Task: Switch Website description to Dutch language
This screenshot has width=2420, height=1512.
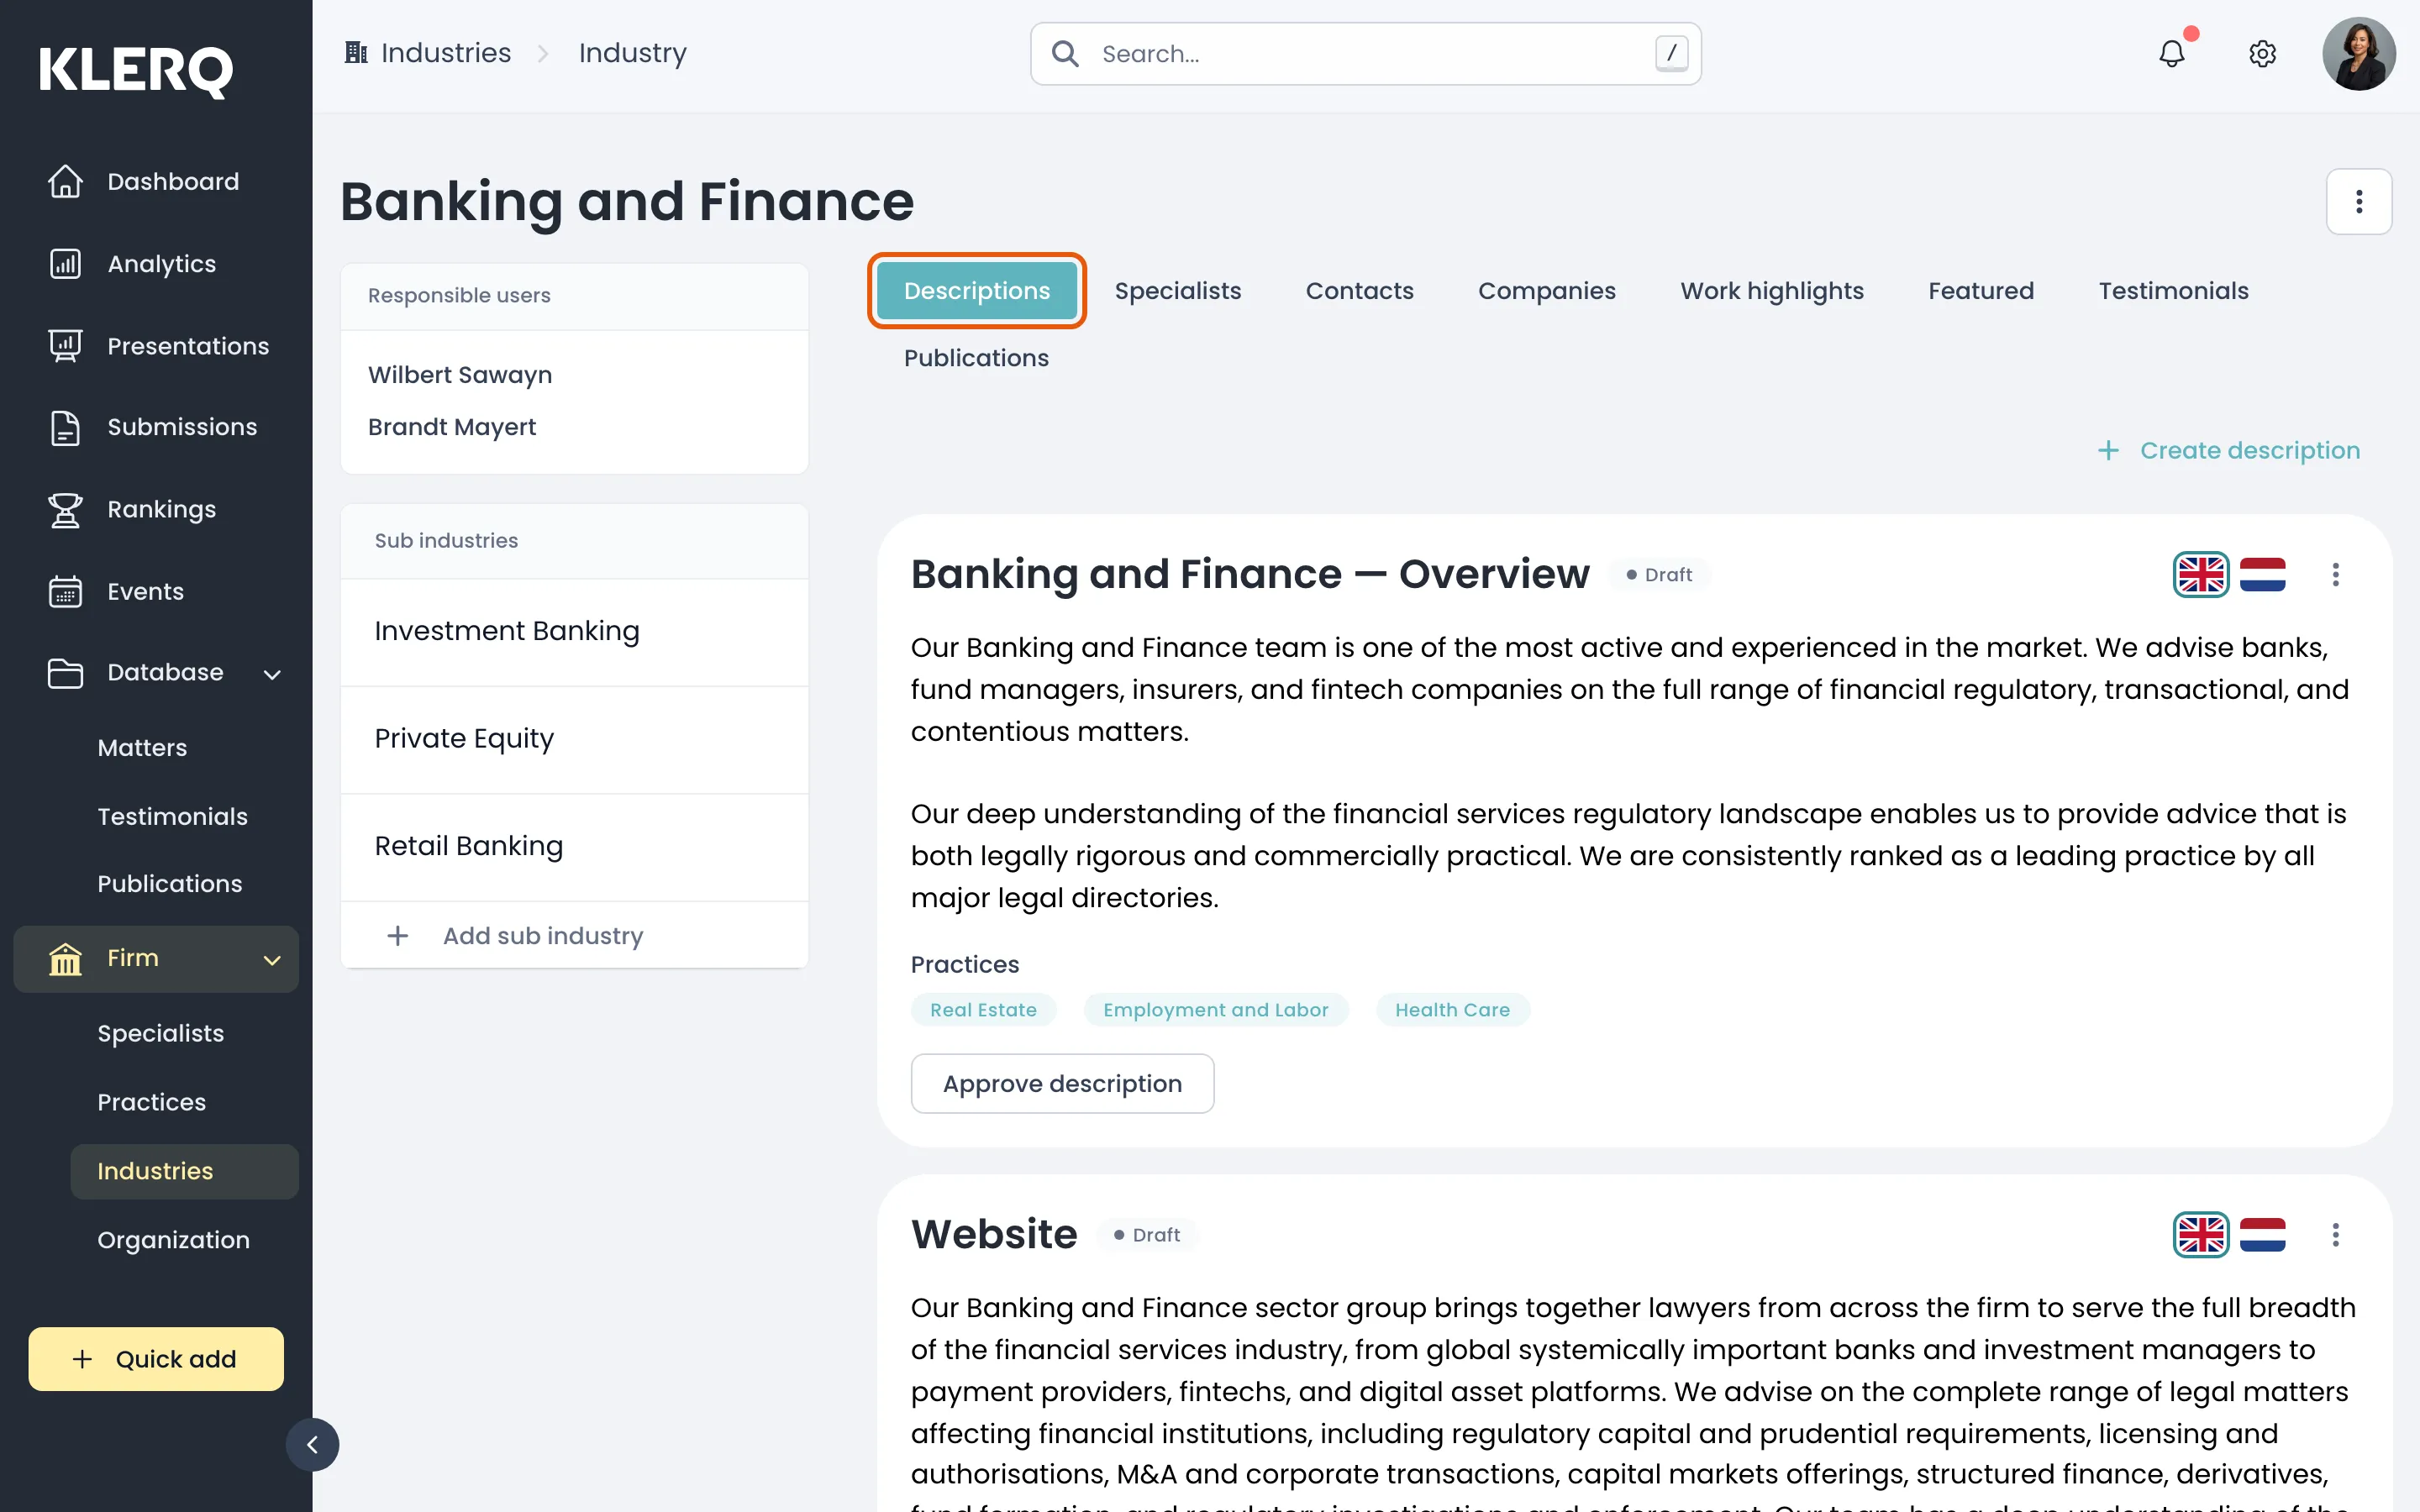Action: pyautogui.click(x=2262, y=1234)
